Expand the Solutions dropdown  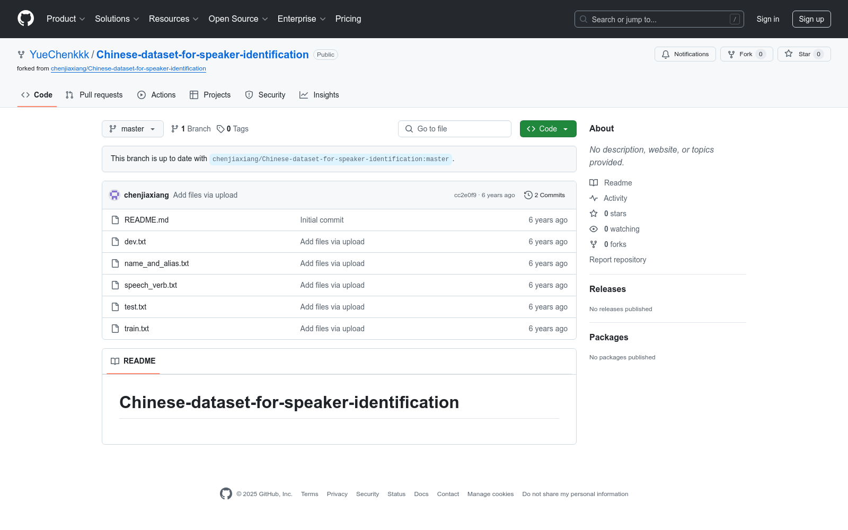point(117,19)
